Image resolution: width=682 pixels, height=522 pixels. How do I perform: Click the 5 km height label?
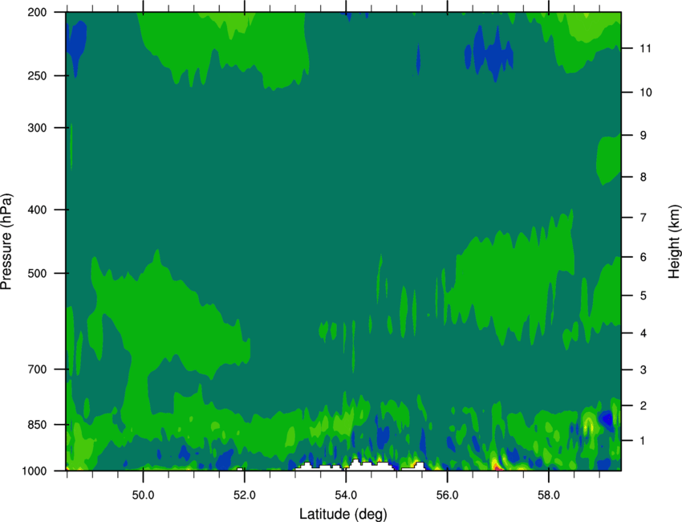point(643,296)
